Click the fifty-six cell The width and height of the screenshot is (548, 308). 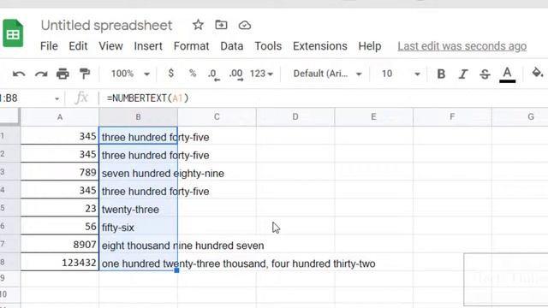tap(139, 226)
